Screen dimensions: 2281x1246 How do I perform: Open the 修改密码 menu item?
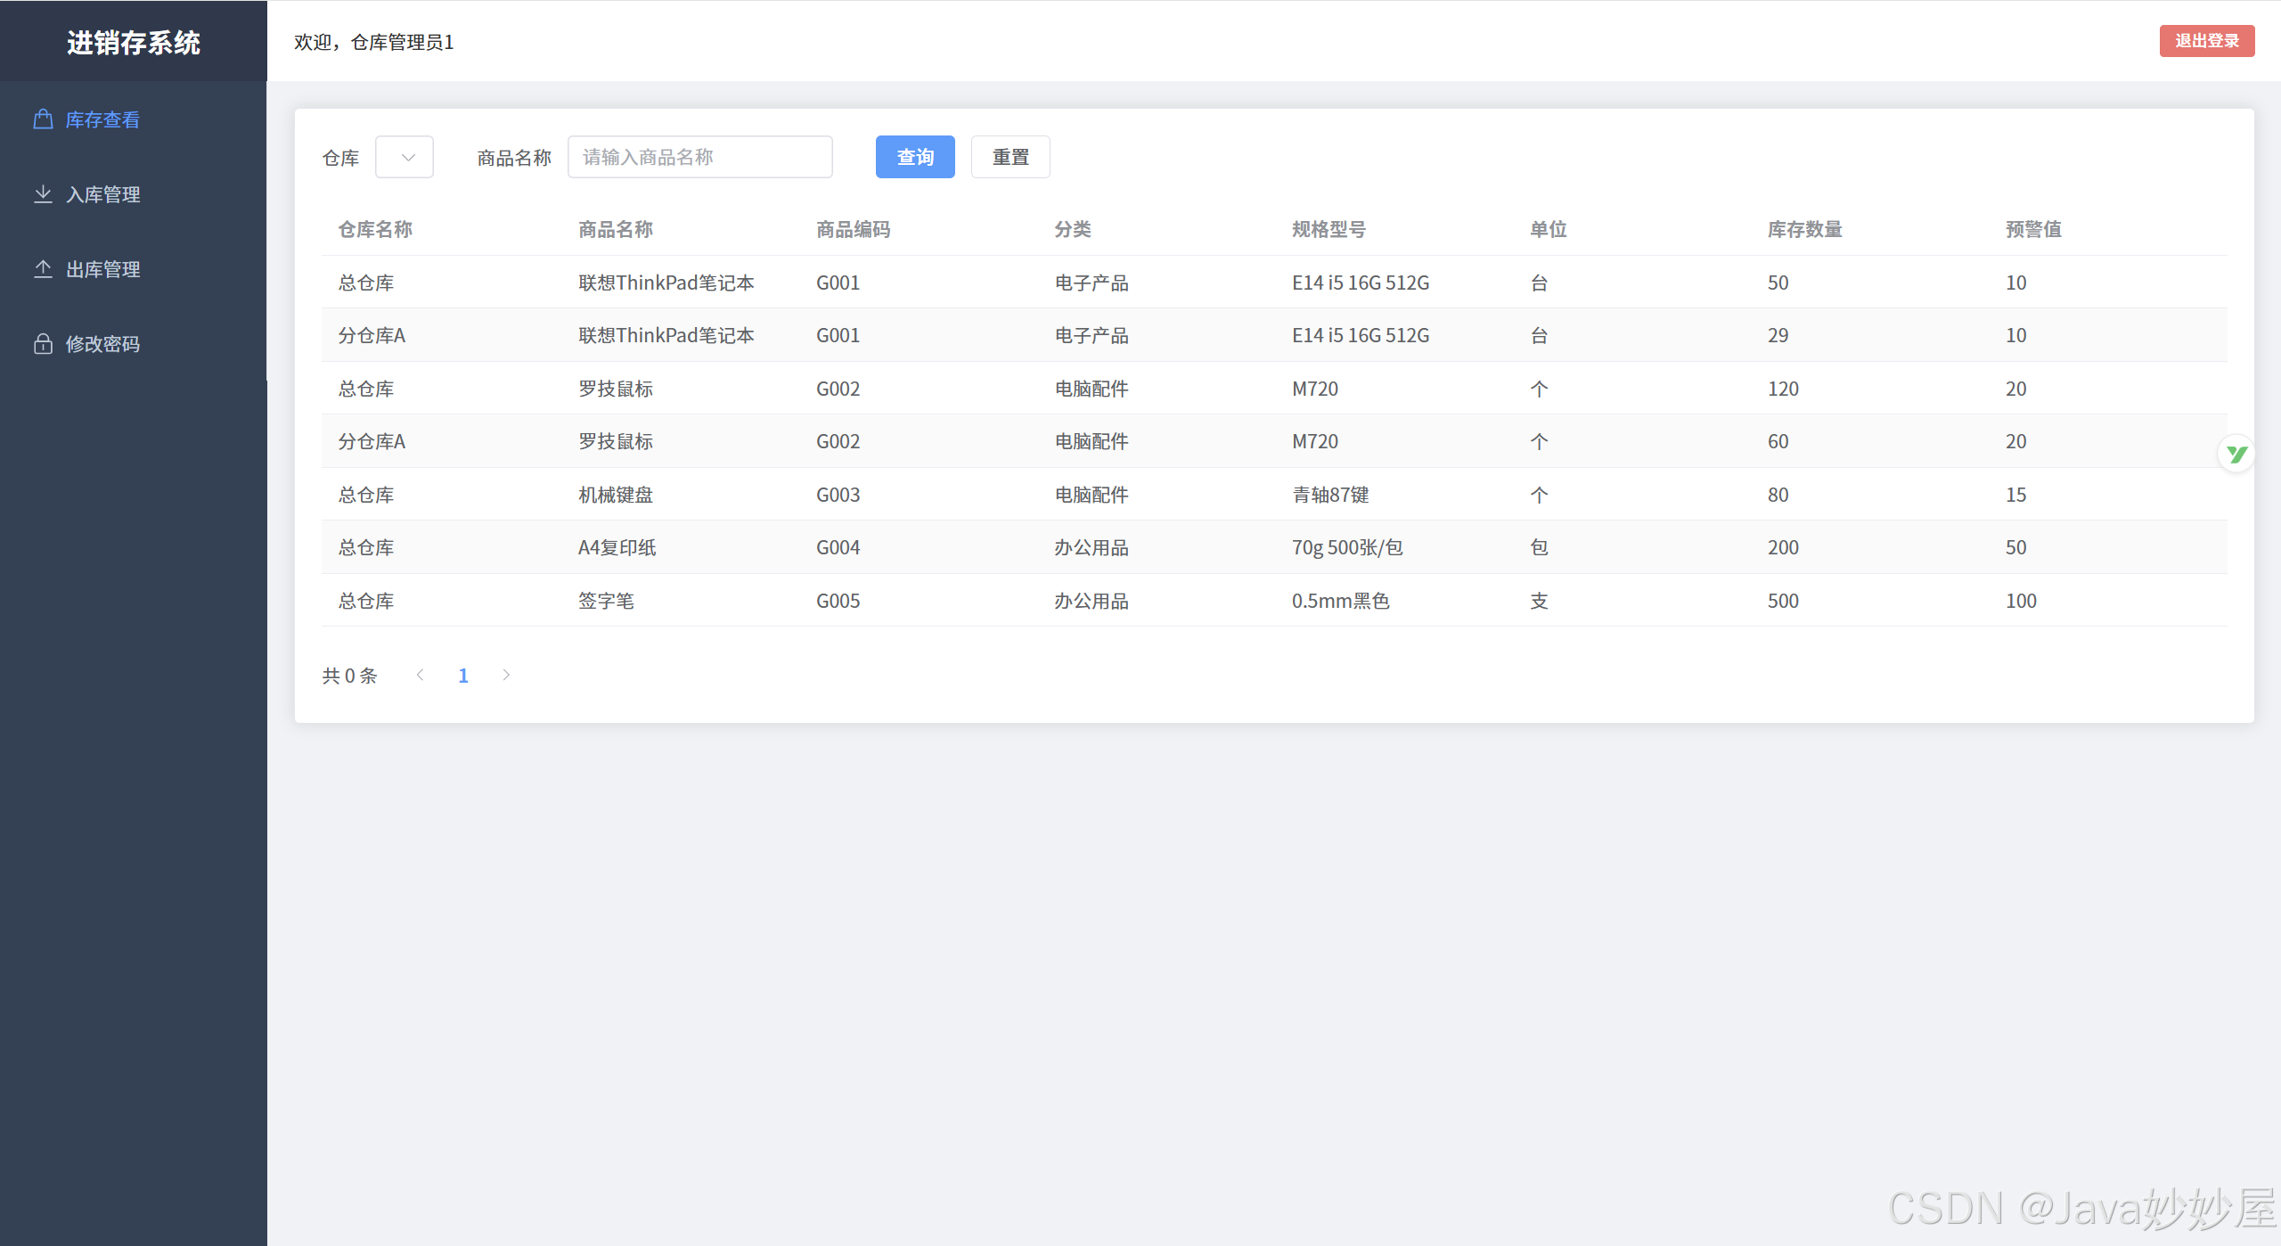(x=134, y=344)
